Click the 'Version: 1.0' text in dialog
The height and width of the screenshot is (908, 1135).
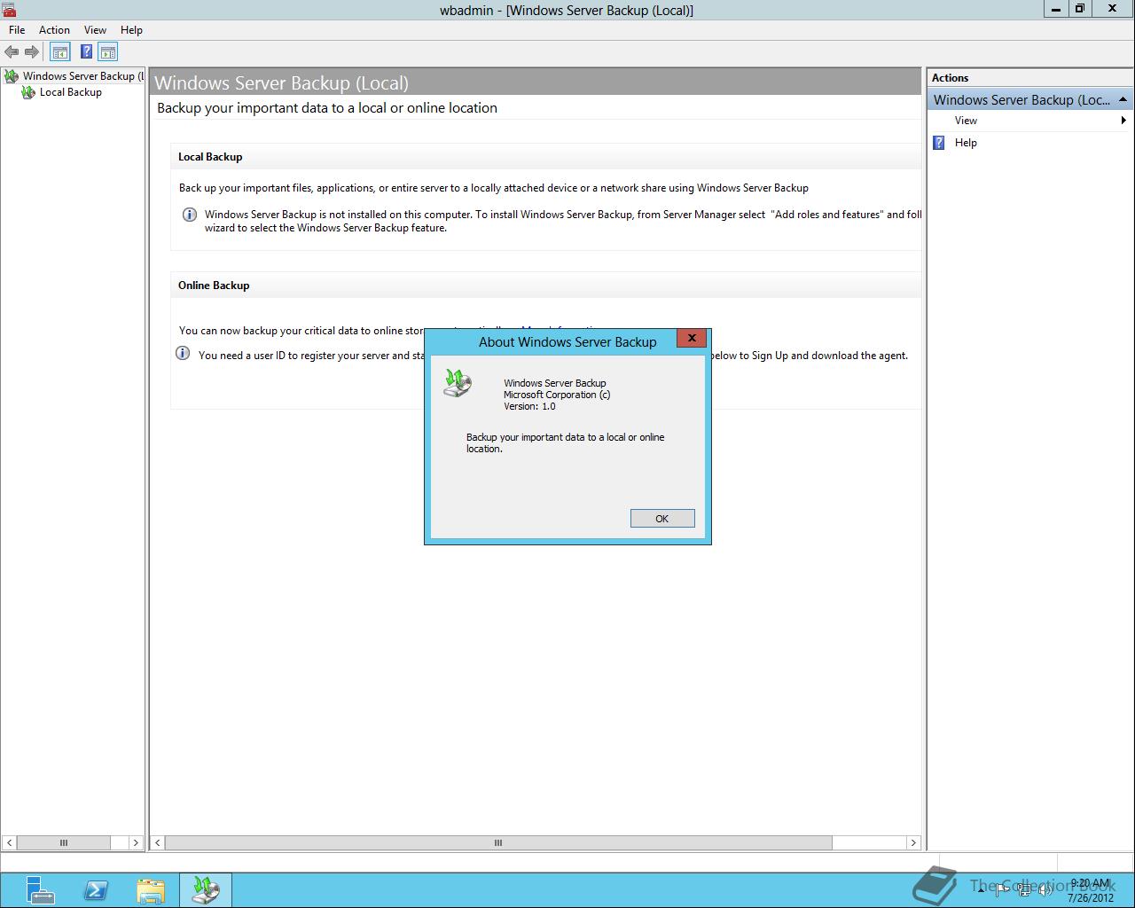(x=529, y=406)
